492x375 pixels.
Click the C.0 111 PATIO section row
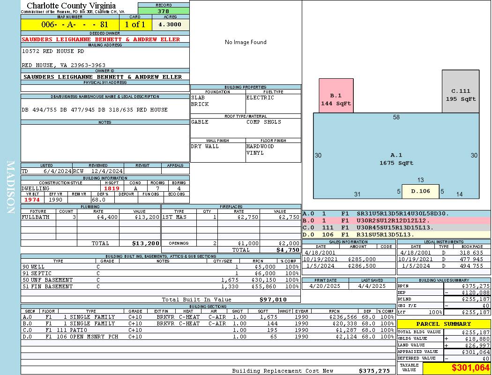tap(208, 330)
